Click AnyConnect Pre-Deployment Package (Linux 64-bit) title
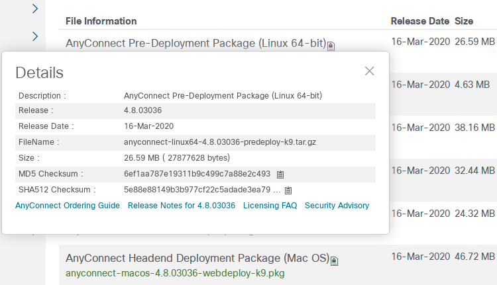 point(196,43)
